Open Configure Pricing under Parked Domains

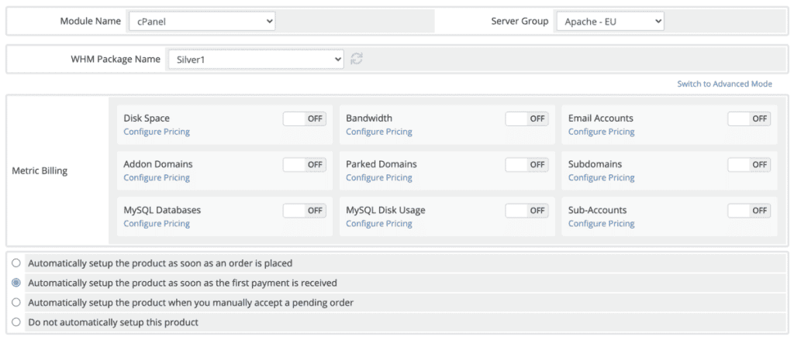(x=378, y=177)
